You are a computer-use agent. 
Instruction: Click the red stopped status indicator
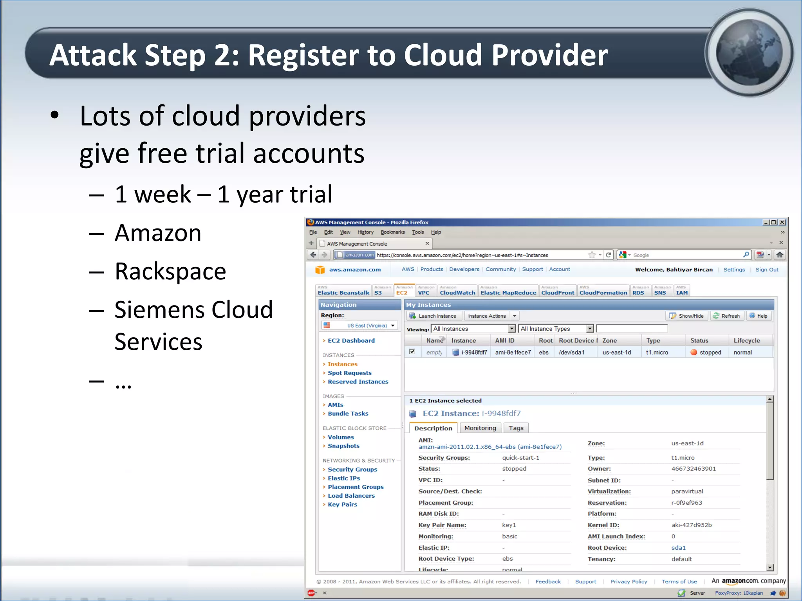(694, 352)
